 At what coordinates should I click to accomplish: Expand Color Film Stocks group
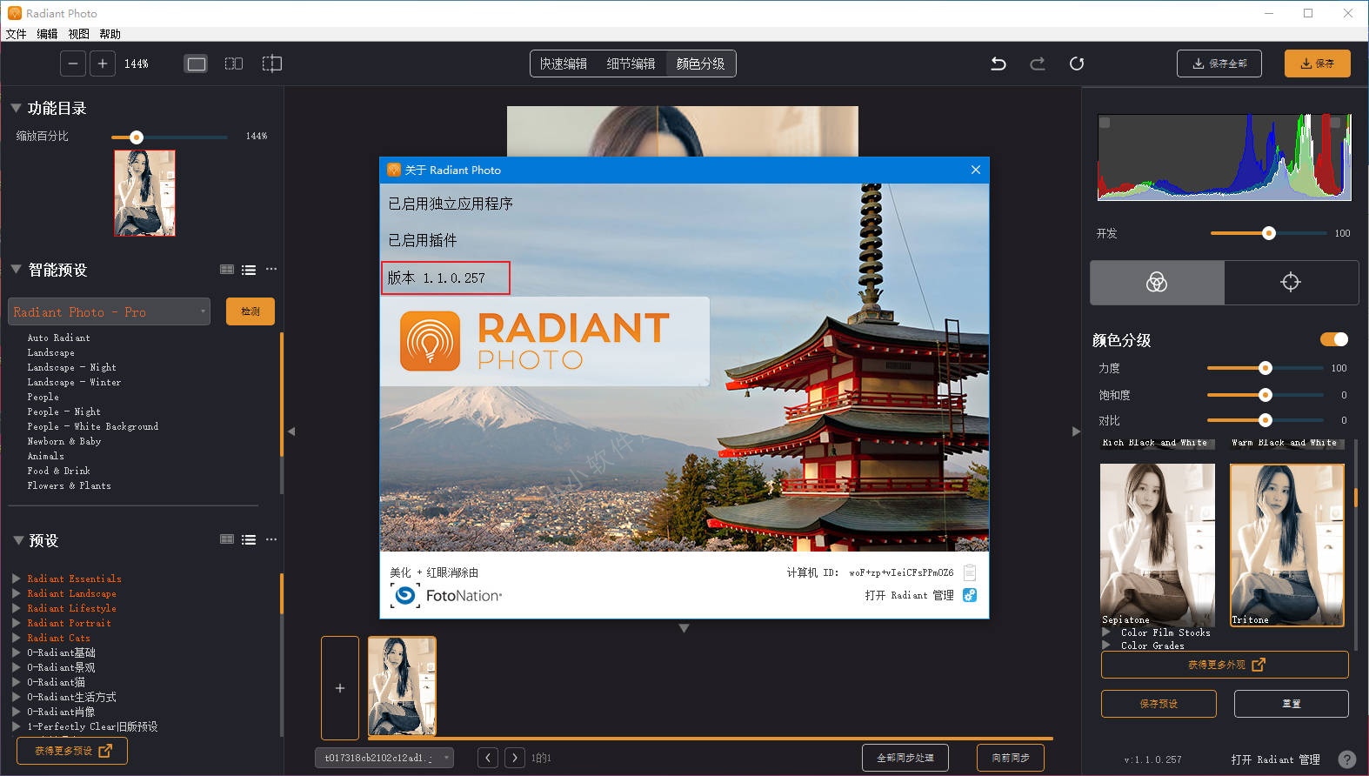(x=1106, y=632)
